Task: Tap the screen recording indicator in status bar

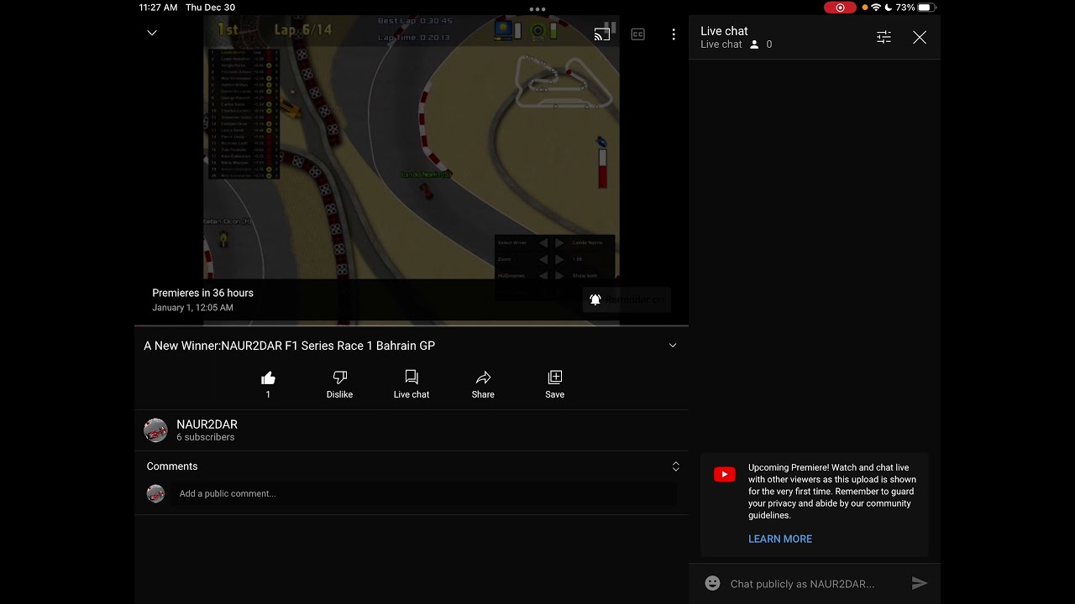Action: click(840, 8)
